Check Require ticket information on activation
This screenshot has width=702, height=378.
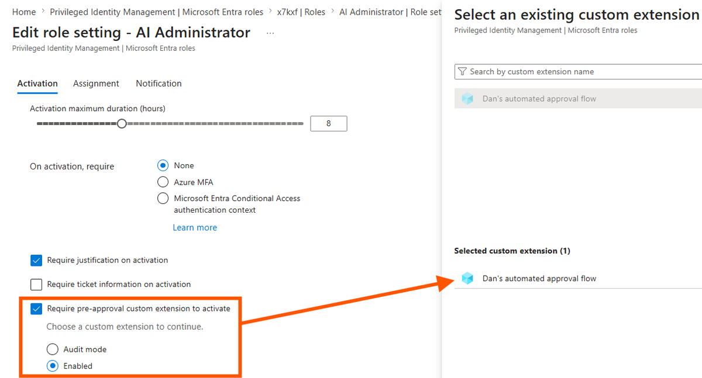click(36, 285)
